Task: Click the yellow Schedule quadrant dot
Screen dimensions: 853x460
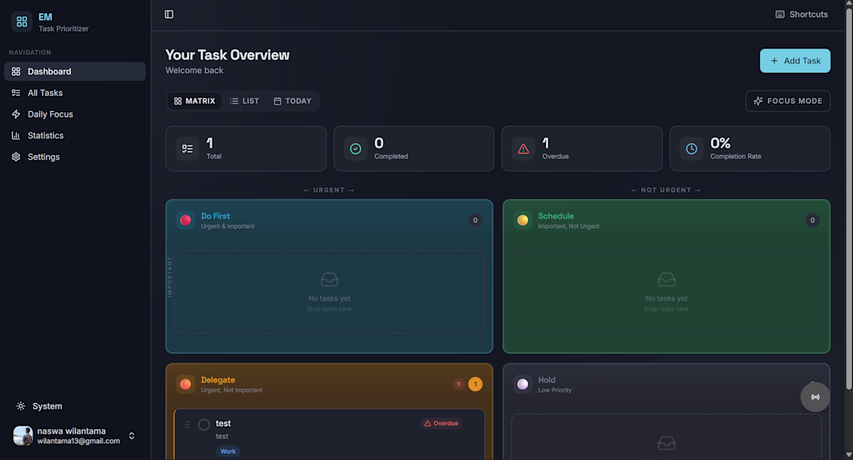Action: [x=523, y=220]
